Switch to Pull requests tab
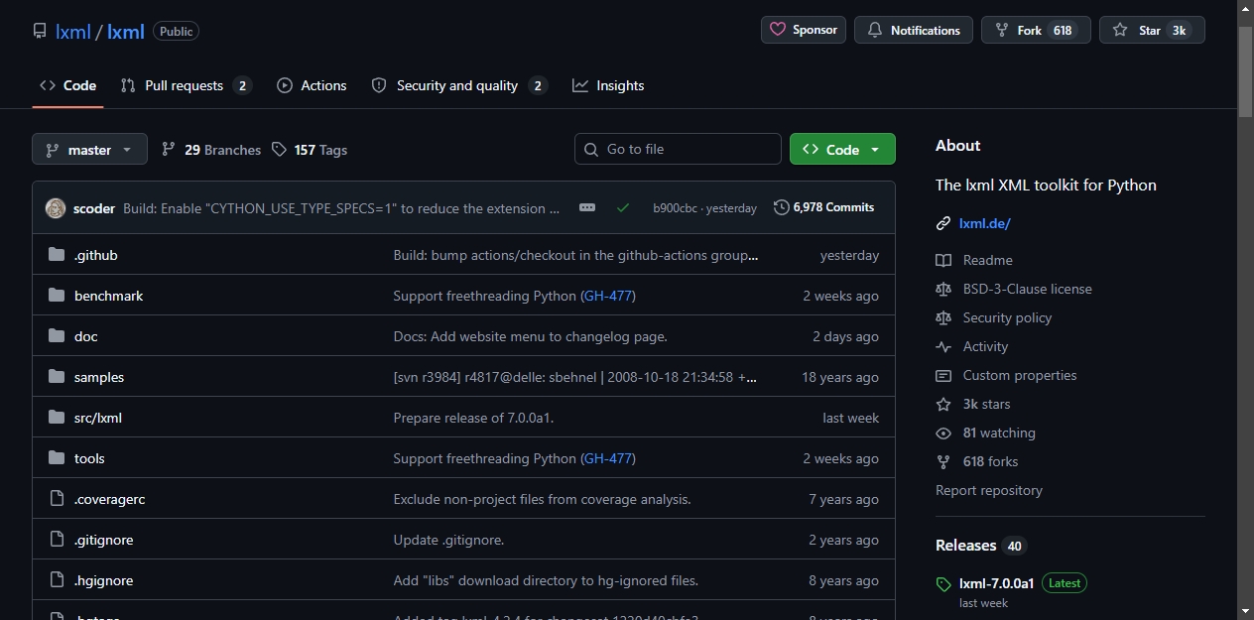Screen dimensions: 1254x620 (186, 85)
